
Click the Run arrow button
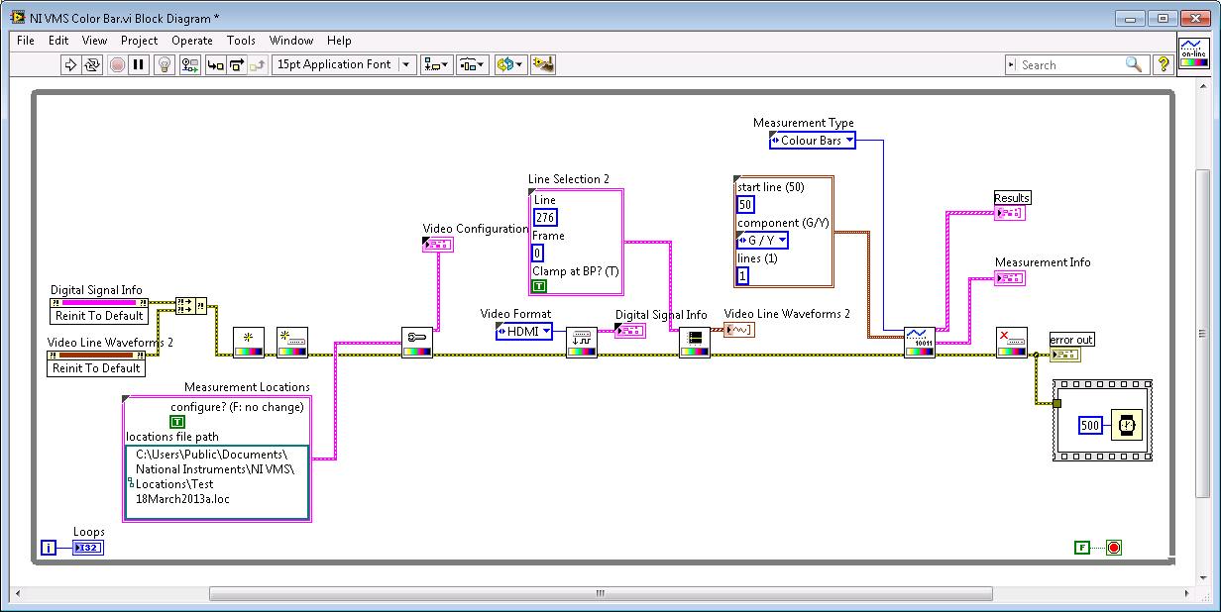[x=70, y=65]
